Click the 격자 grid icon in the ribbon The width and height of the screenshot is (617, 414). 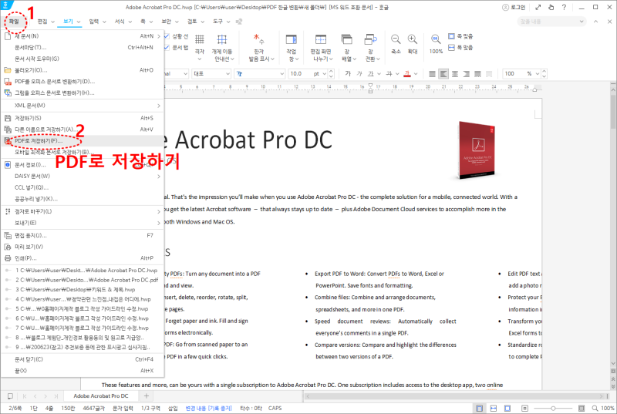pos(200,39)
